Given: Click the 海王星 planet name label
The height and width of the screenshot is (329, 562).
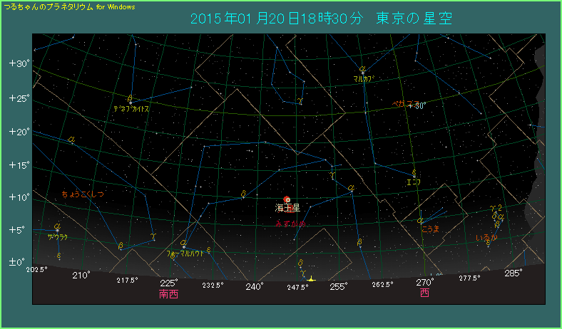Looking at the screenshot, I should (288, 209).
